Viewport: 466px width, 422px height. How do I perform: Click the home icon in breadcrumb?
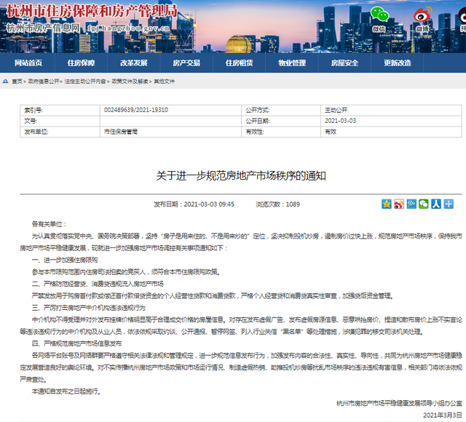pyautogui.click(x=7, y=81)
